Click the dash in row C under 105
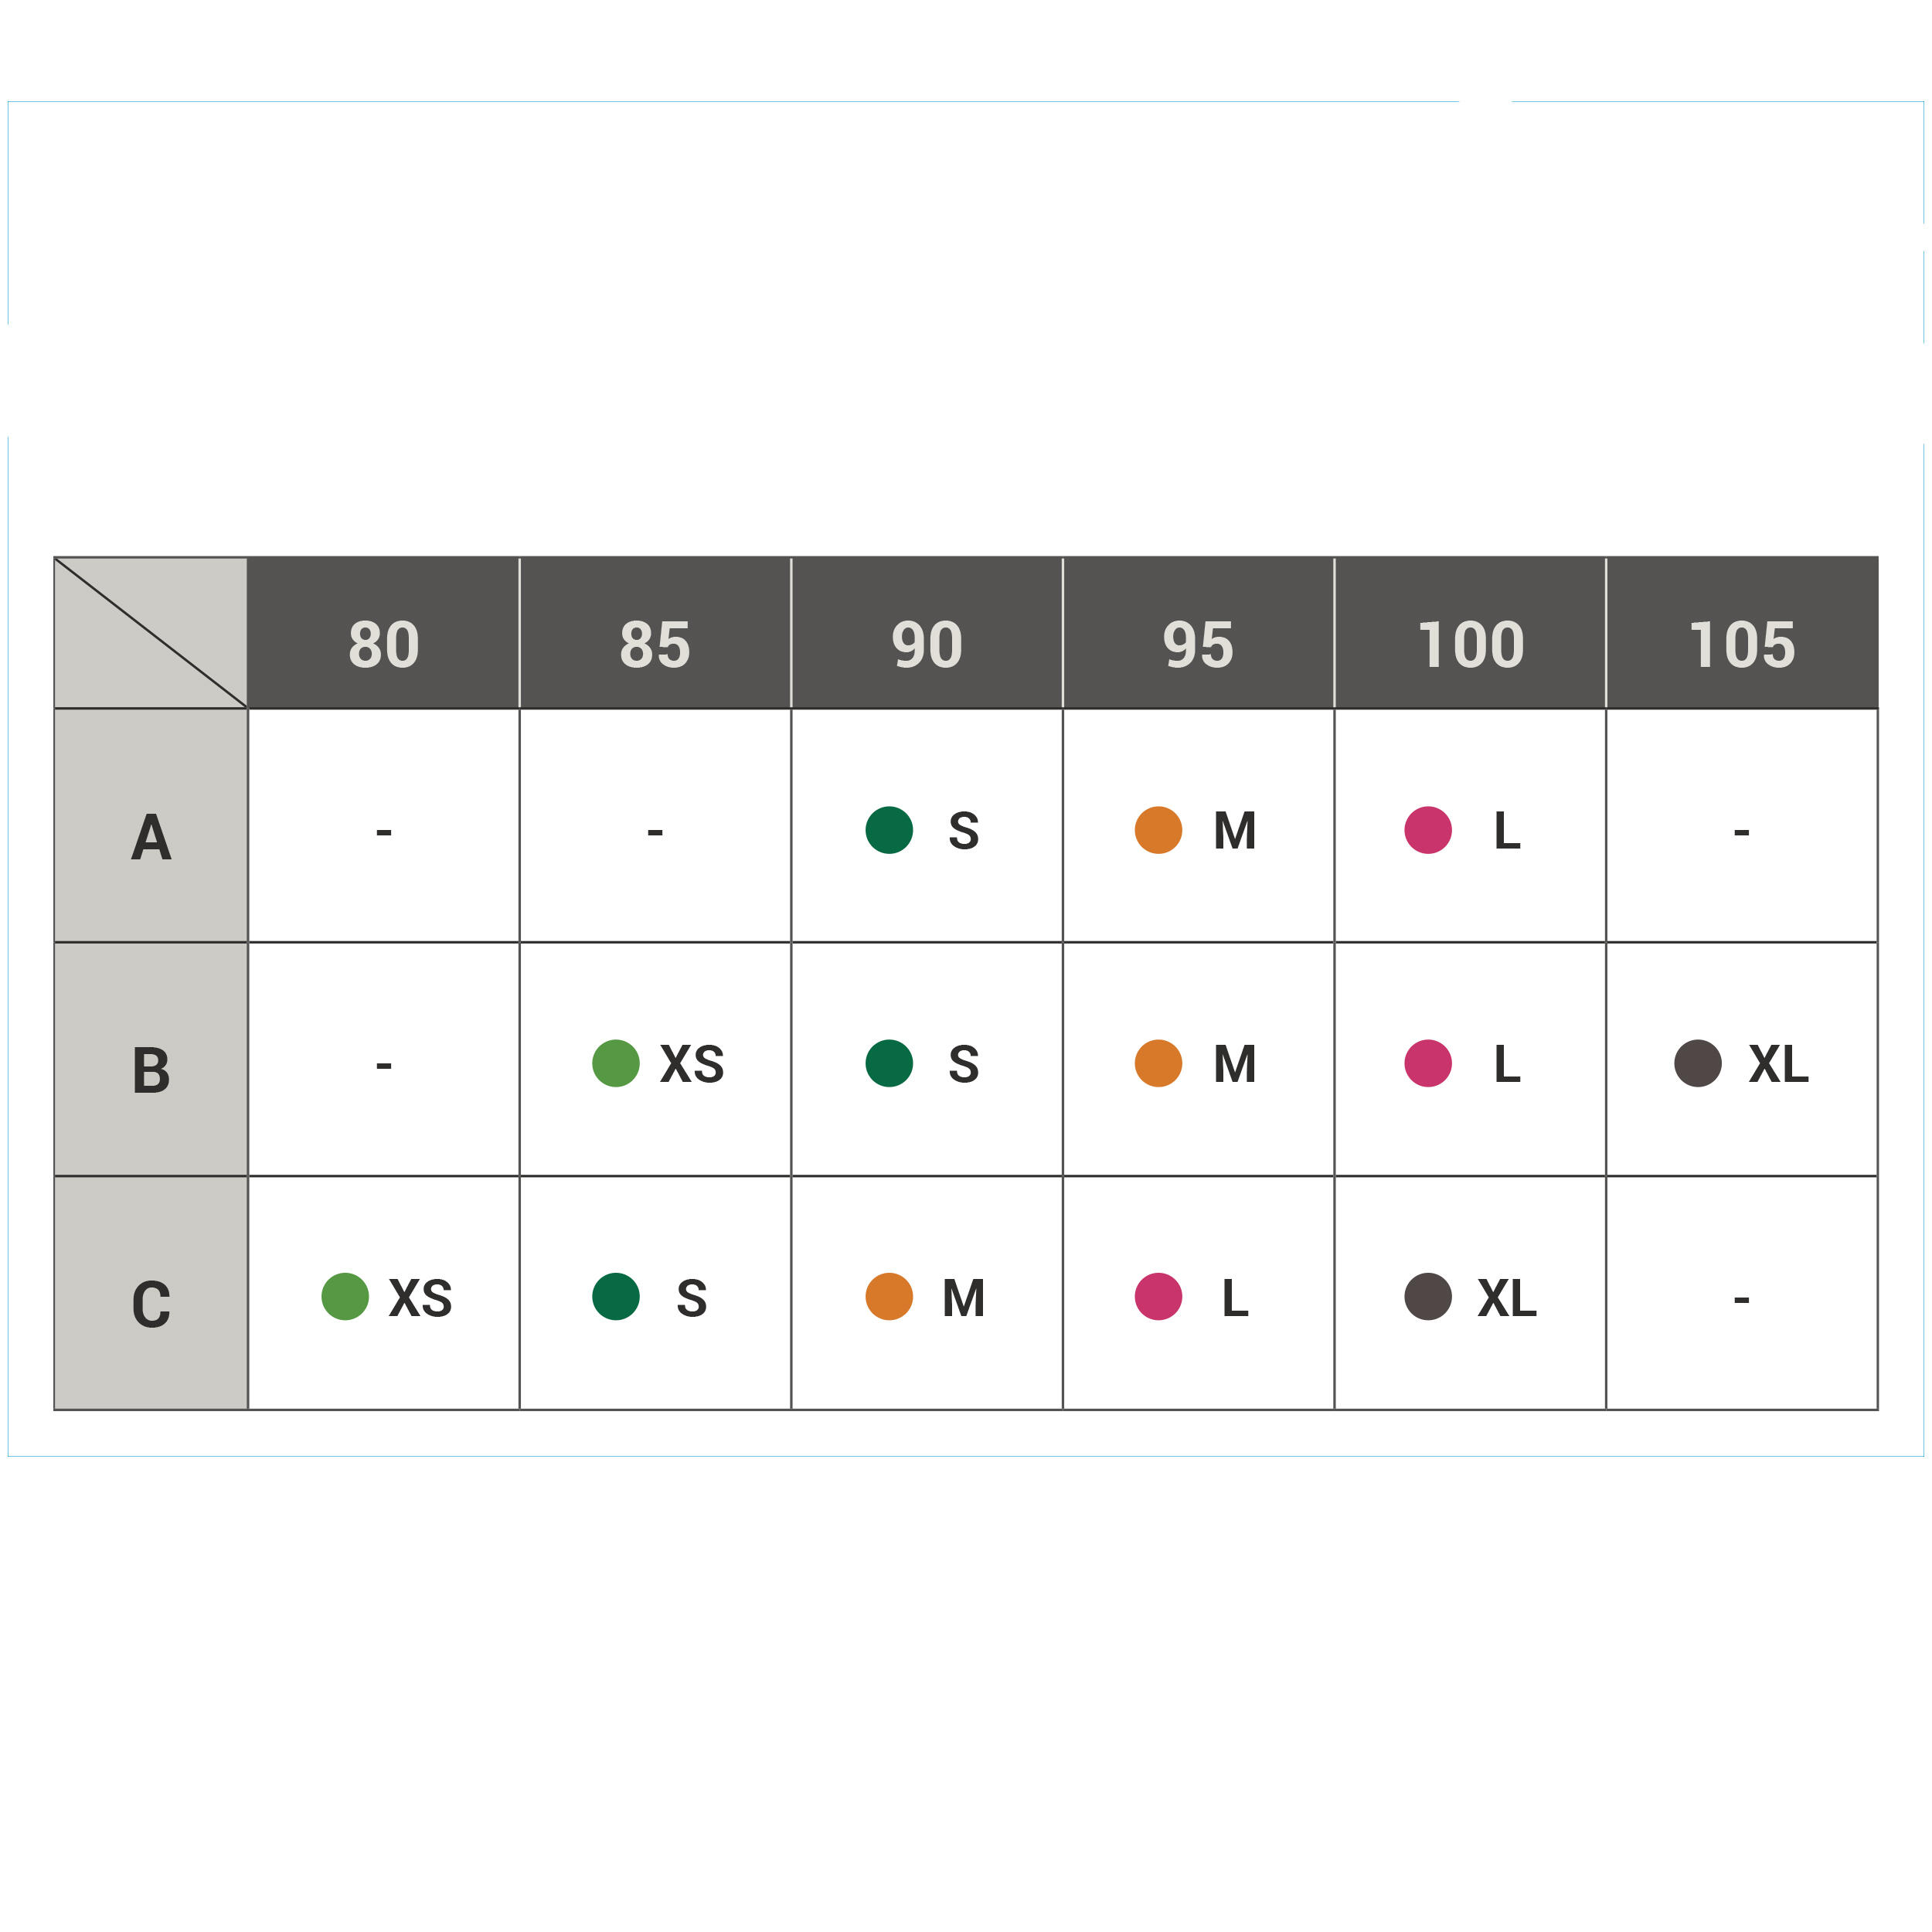 point(1741,1300)
